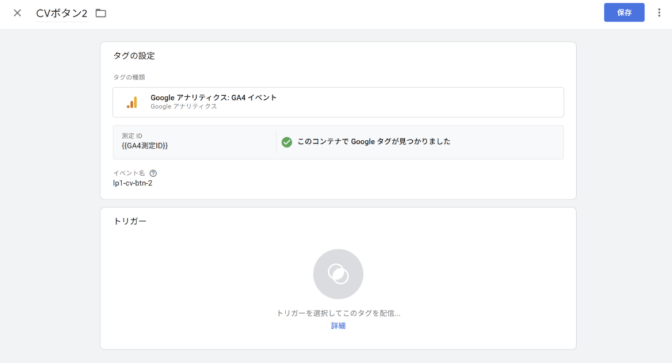672x363 pixels.
Task: Click the help icon next to イベント名
Action: (x=153, y=173)
